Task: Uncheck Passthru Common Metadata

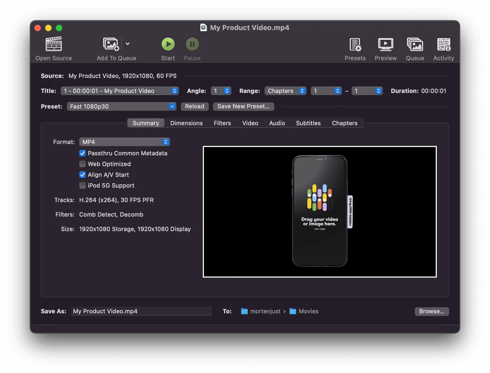Action: click(x=82, y=153)
